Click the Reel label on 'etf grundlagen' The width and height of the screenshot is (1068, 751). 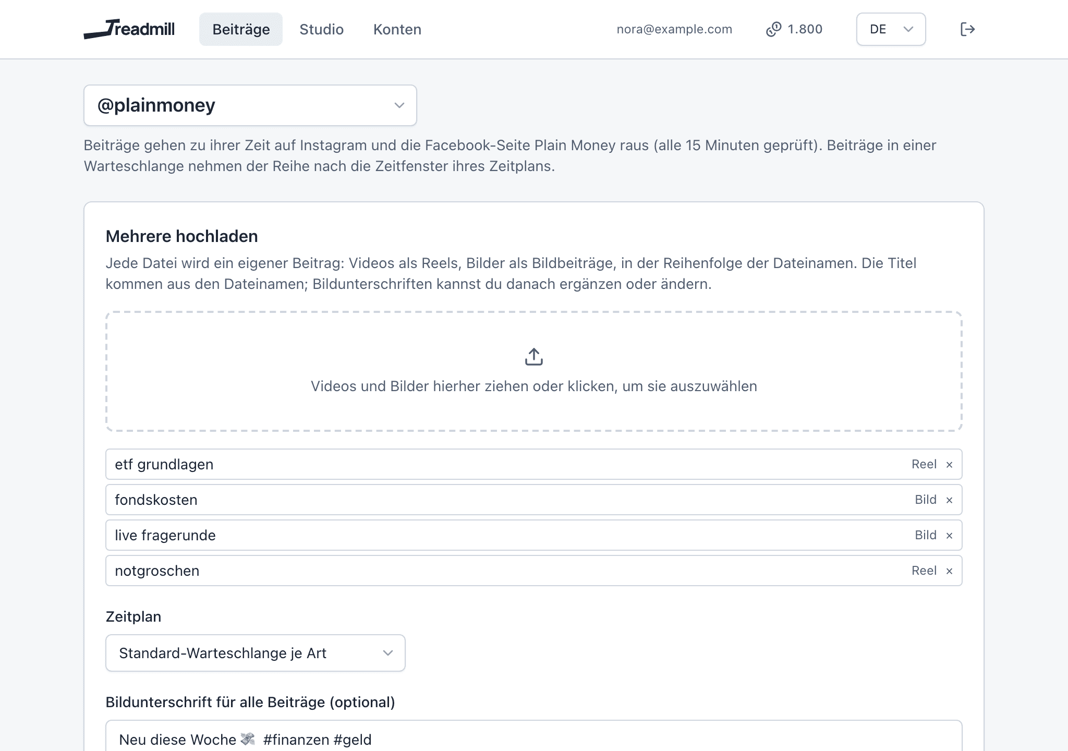pos(924,464)
